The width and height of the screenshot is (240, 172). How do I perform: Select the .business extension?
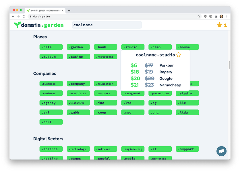pyautogui.click(x=51, y=84)
